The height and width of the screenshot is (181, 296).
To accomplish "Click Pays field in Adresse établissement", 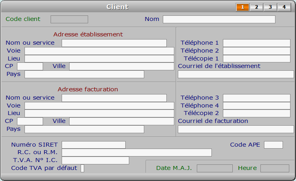I will click(85, 74).
